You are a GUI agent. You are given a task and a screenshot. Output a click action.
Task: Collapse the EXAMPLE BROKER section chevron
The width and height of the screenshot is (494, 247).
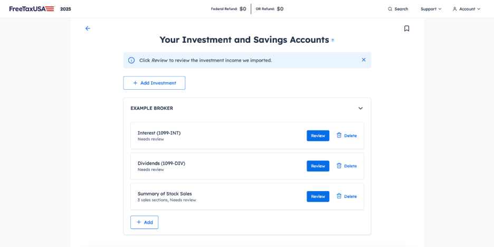[360, 108]
